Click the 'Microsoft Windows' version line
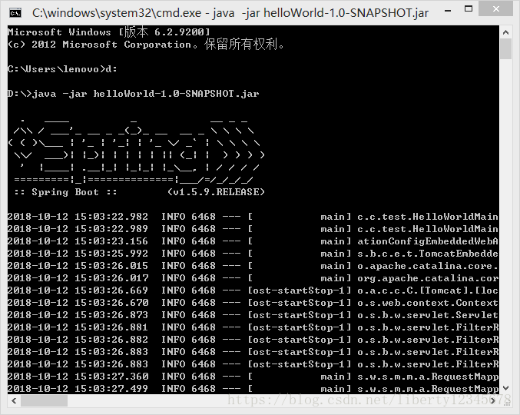 [109, 32]
